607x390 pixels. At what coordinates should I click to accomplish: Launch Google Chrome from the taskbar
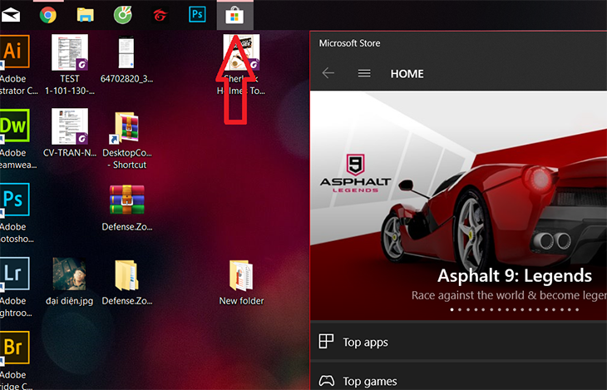(x=48, y=16)
